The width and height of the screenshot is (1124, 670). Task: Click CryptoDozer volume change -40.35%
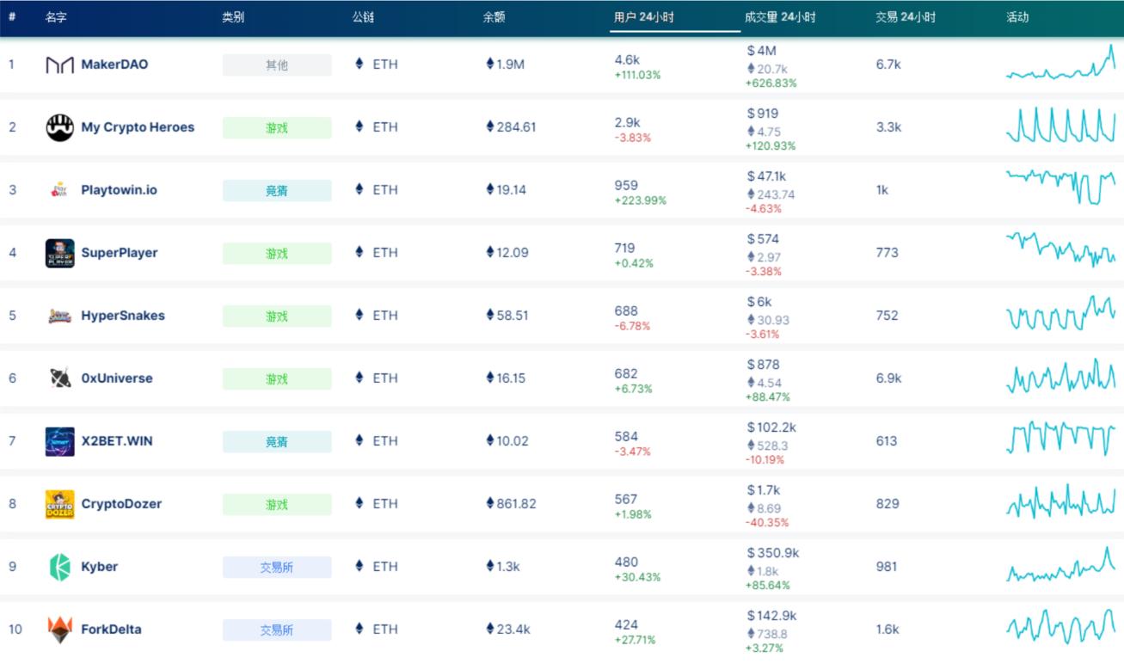[766, 523]
